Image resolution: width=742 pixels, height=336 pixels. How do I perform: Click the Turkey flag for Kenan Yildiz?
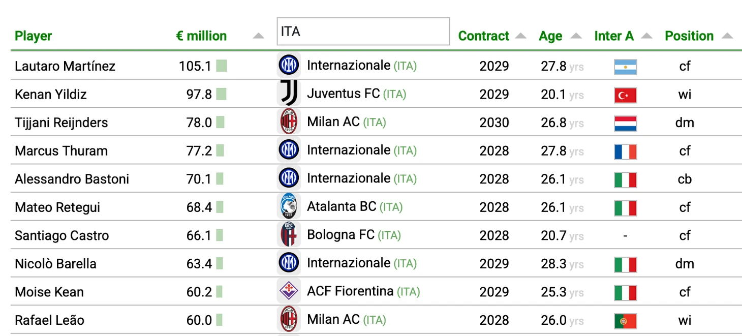click(x=625, y=95)
